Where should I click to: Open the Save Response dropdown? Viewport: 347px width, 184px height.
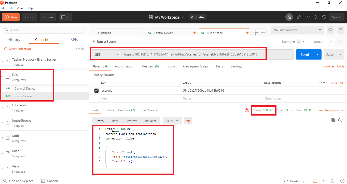330,110
